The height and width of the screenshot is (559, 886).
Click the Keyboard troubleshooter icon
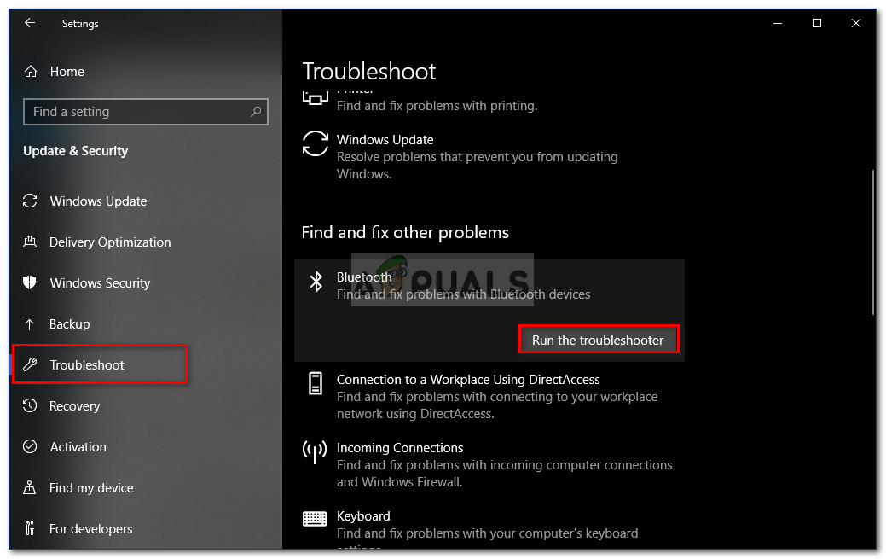click(315, 518)
